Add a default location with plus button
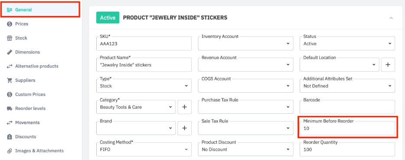This screenshot has height=160, width=405. (x=388, y=65)
